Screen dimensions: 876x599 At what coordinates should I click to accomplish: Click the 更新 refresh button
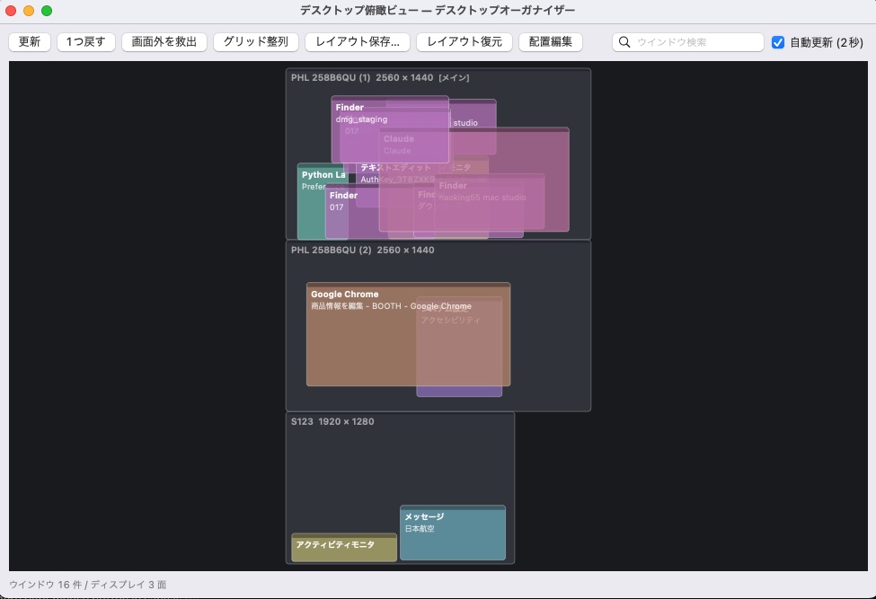[30, 42]
